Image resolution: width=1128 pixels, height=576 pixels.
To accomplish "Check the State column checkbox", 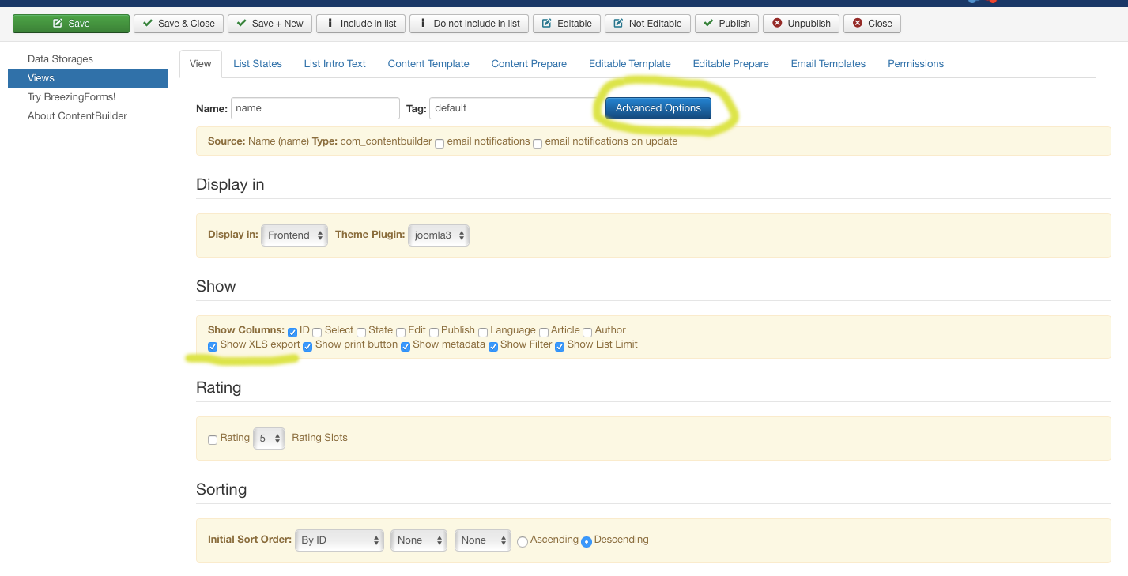I will coord(361,332).
